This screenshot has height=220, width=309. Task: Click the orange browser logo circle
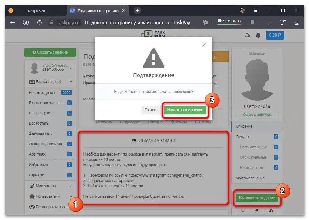coord(11,11)
